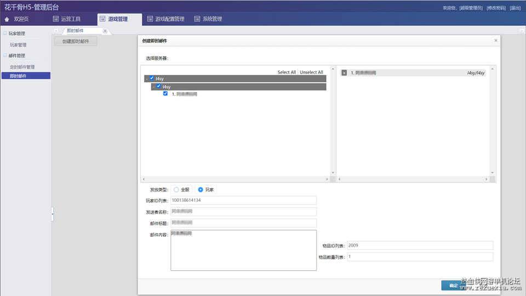Click the 超级管理员 user link

(471, 8)
